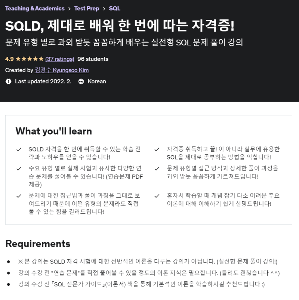The width and height of the screenshot is (299, 300).
Task: Click the globe language icon
Action: click(x=81, y=81)
